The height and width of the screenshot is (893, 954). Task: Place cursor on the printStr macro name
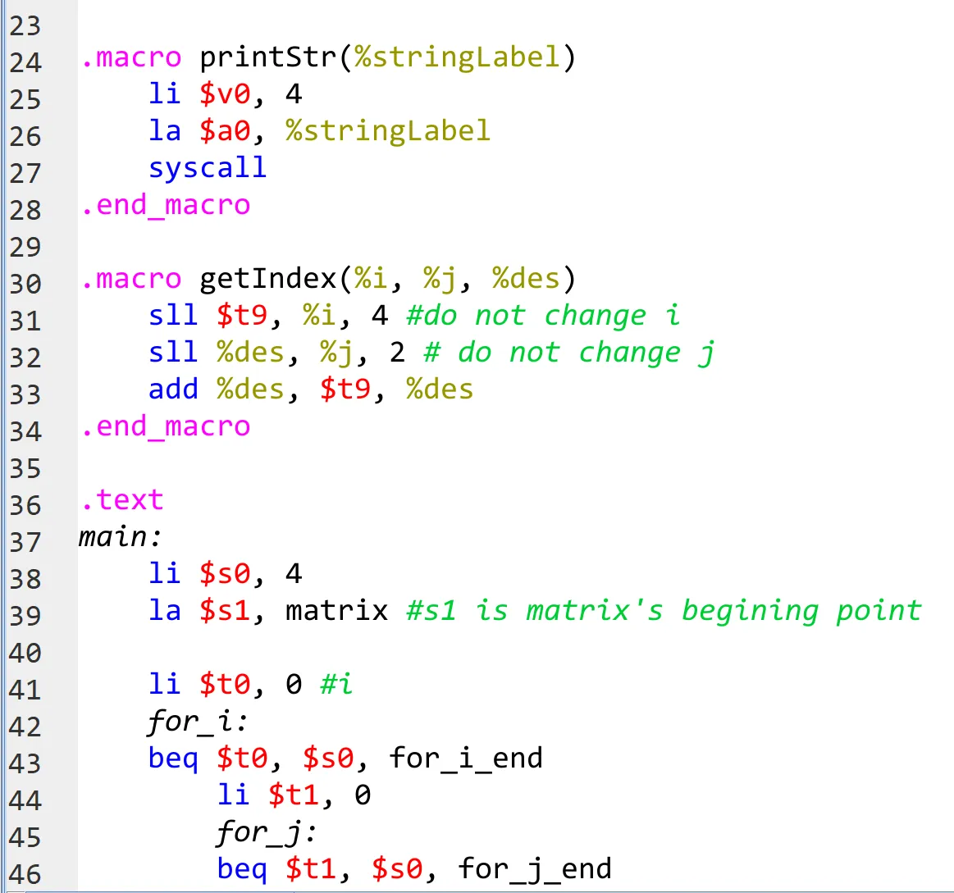tap(269, 58)
